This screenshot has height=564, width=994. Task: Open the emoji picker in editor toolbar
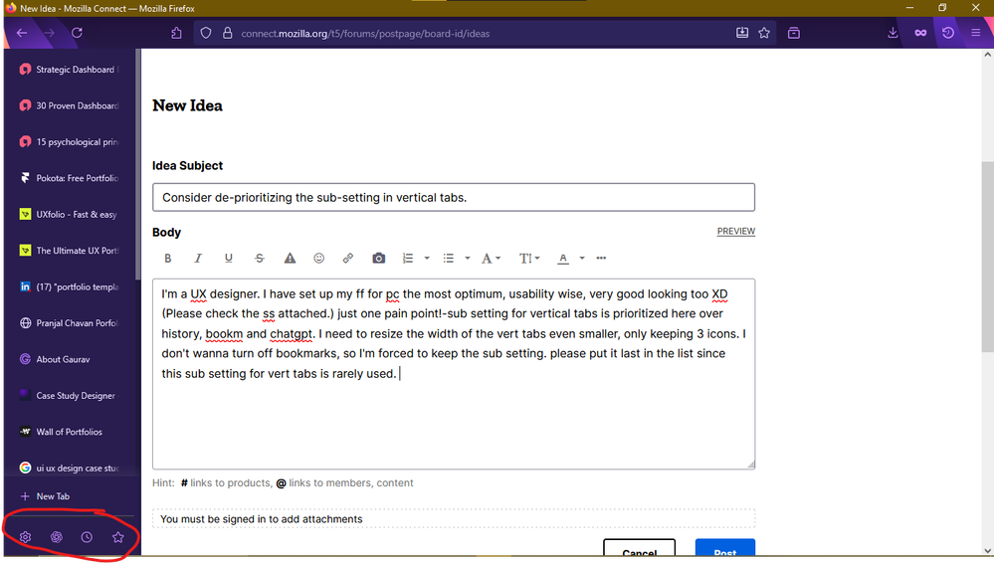click(x=319, y=259)
